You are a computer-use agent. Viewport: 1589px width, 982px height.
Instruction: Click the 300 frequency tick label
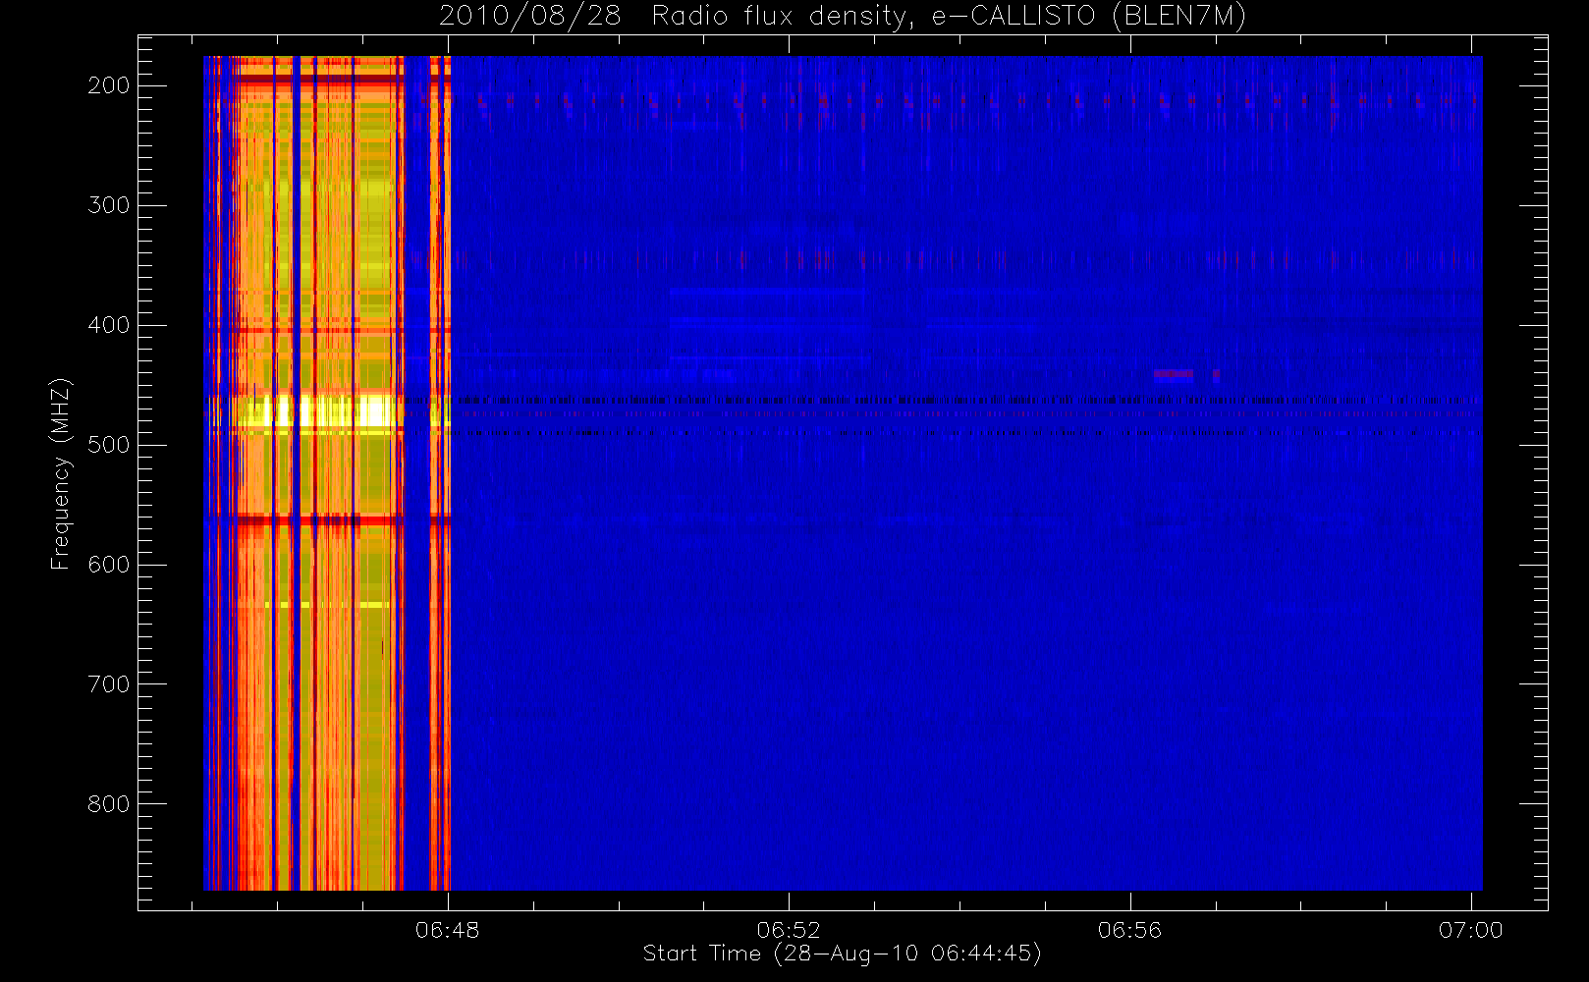[x=108, y=205]
